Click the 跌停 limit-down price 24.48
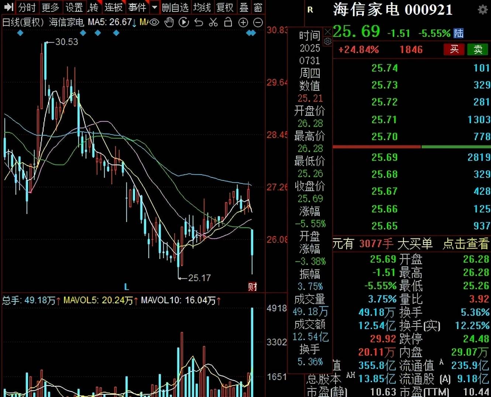This screenshot has width=491, height=397. (476, 339)
